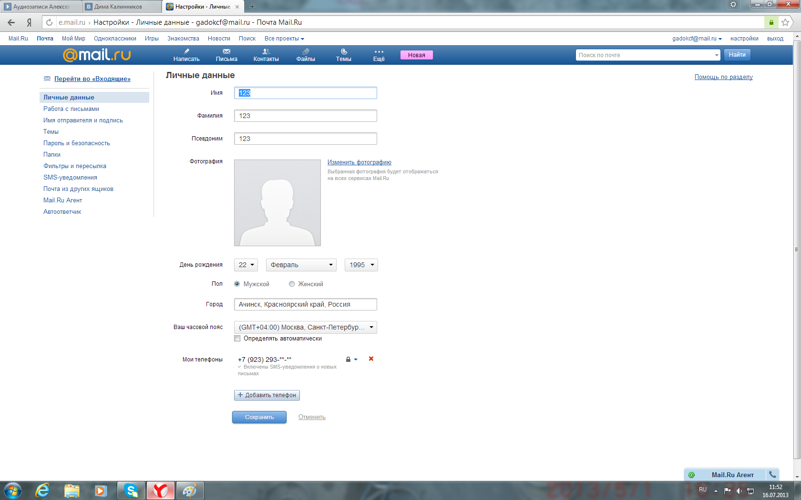Check Определять автоматически checkbox
The image size is (801, 500).
click(237, 339)
